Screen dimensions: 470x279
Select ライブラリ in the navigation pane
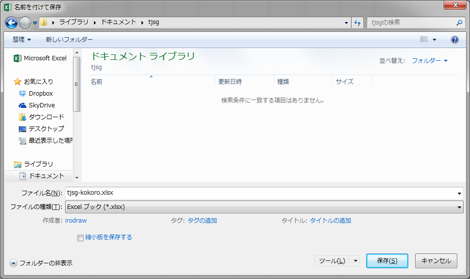[34, 164]
